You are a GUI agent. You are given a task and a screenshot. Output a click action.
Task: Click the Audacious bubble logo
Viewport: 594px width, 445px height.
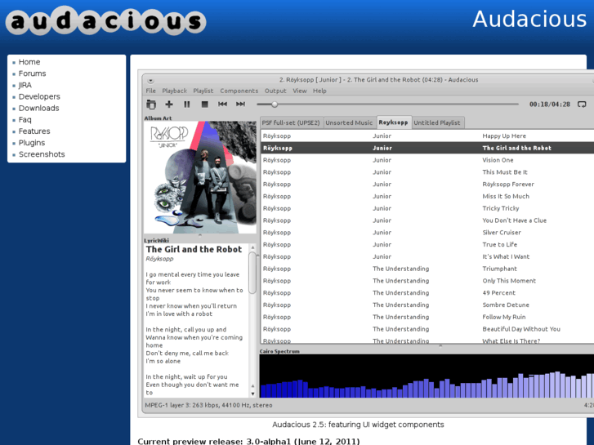[x=105, y=21]
